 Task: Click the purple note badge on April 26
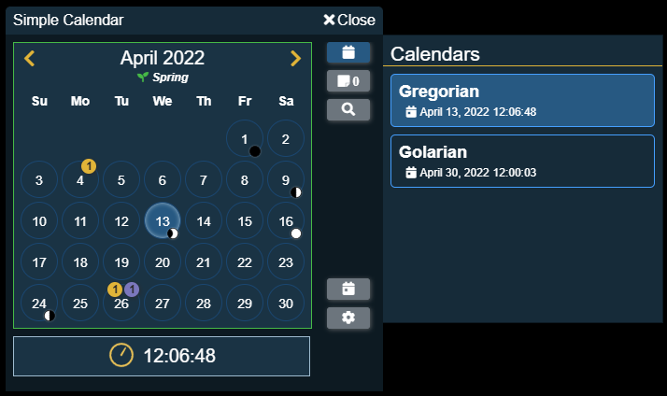[x=132, y=290]
